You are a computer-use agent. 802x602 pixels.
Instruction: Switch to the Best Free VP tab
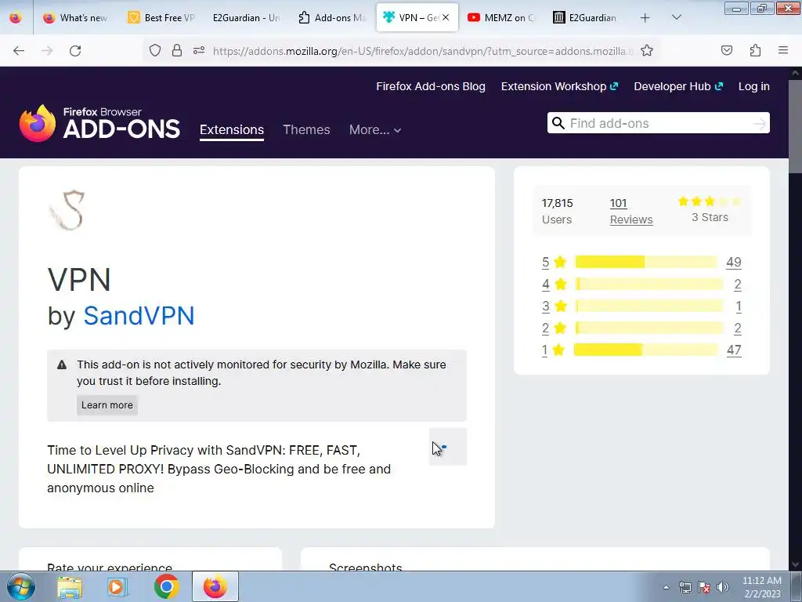(x=161, y=17)
